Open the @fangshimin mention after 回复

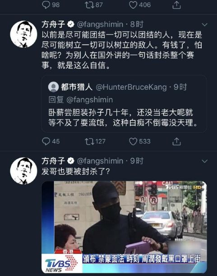(x=90, y=100)
